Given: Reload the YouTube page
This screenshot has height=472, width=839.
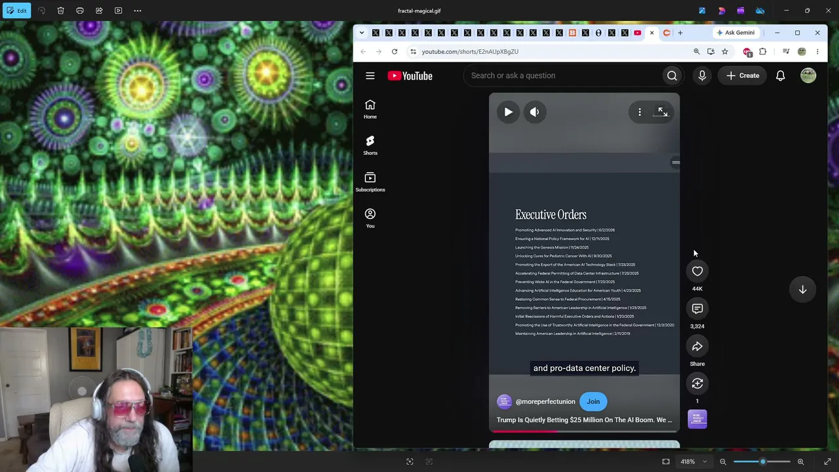Looking at the screenshot, I should (x=395, y=52).
